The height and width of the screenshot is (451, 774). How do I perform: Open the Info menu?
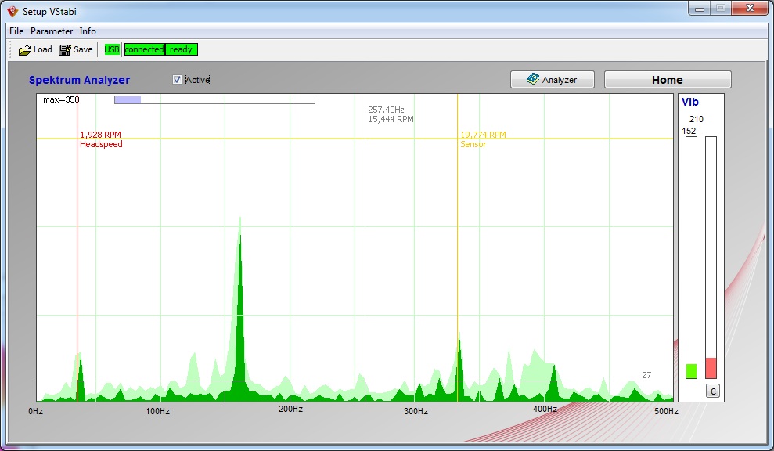pos(88,31)
